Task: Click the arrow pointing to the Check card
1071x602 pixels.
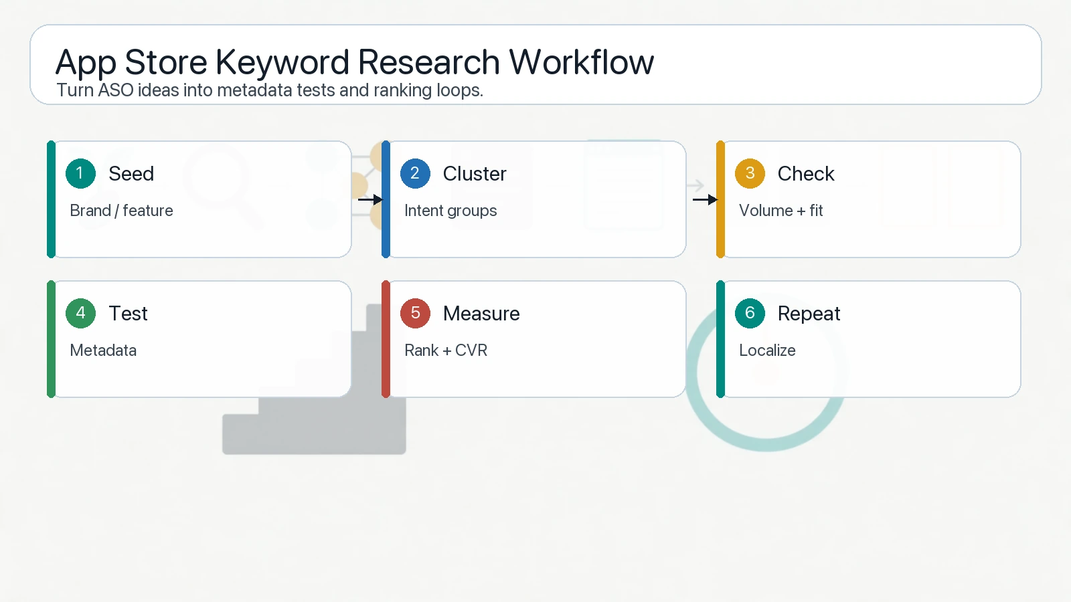Action: (x=704, y=199)
